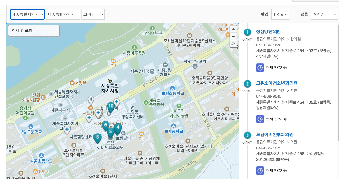Click phone number 044-866-1875
The width and height of the screenshot is (339, 179).
[x=269, y=45]
